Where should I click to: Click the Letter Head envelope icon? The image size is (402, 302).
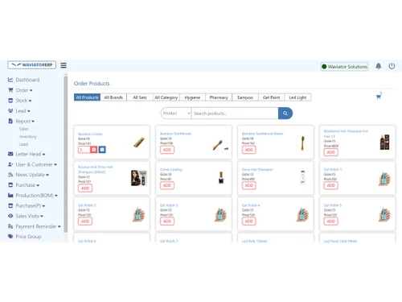click(10, 154)
